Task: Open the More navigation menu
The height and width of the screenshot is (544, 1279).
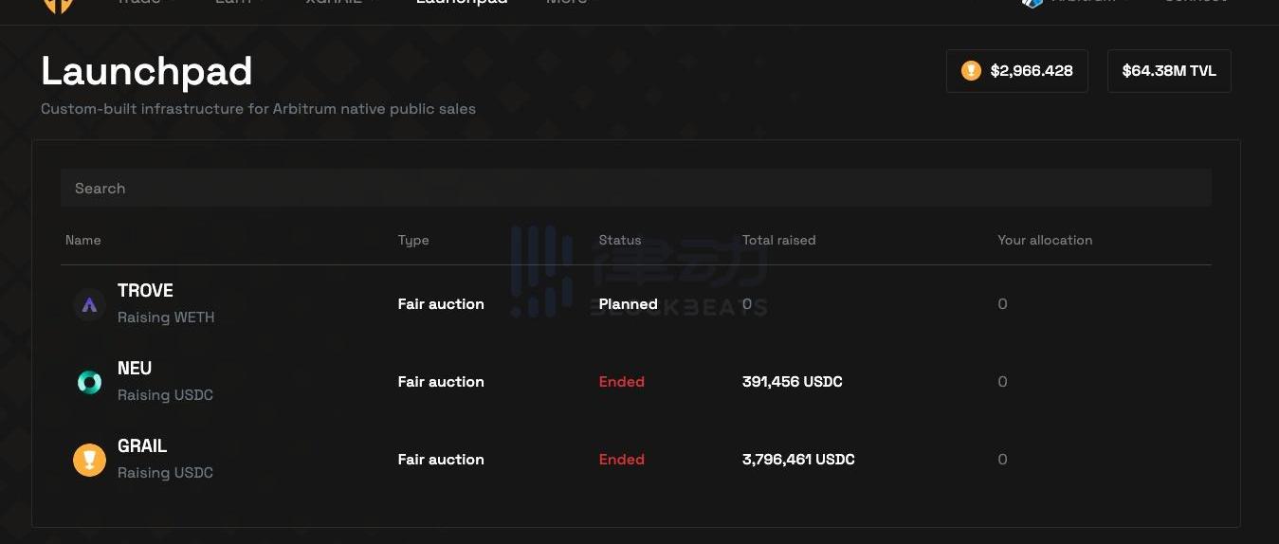Action: (567, 3)
